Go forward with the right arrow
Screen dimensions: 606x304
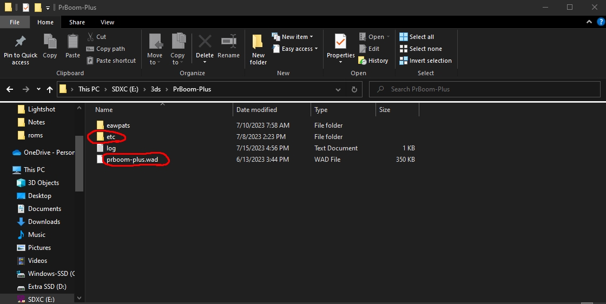click(26, 89)
